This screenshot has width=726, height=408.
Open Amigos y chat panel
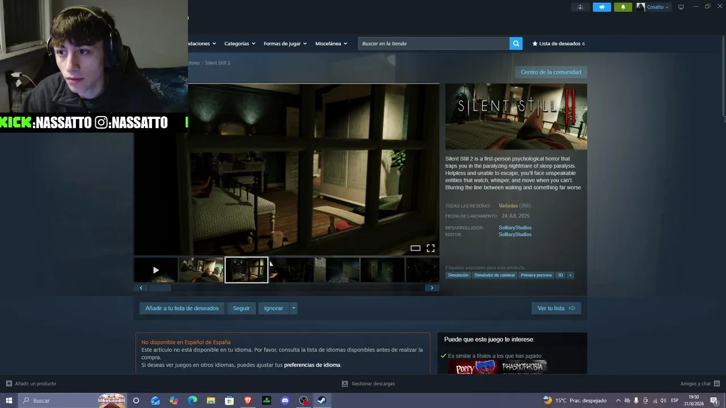coord(700,384)
